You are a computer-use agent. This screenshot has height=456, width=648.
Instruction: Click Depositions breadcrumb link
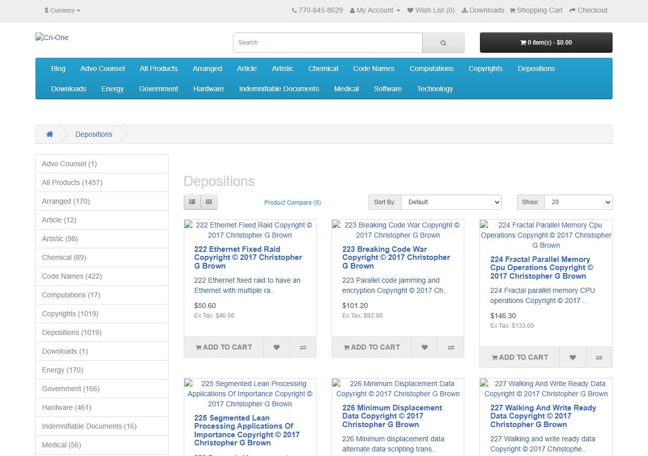click(94, 134)
